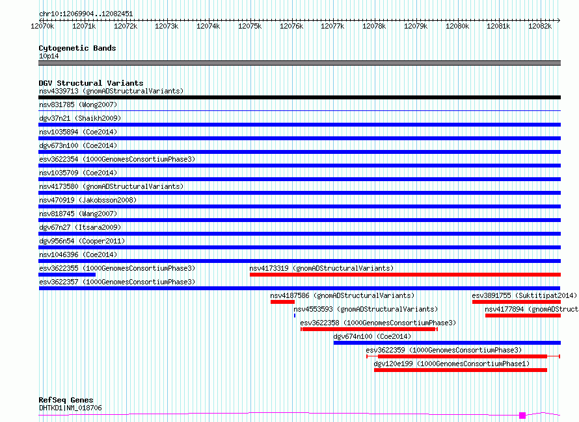
Task: Click dgv67n27 (Itsara2009) label
Action: point(80,227)
